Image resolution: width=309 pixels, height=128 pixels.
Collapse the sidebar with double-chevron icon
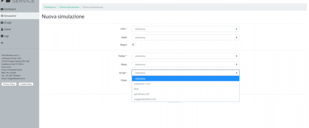coord(2,43)
